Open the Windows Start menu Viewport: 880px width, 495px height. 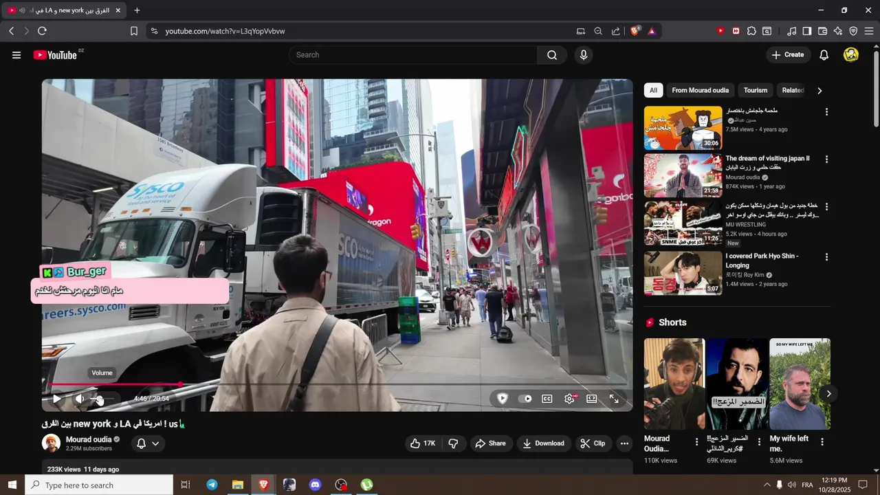click(x=12, y=485)
